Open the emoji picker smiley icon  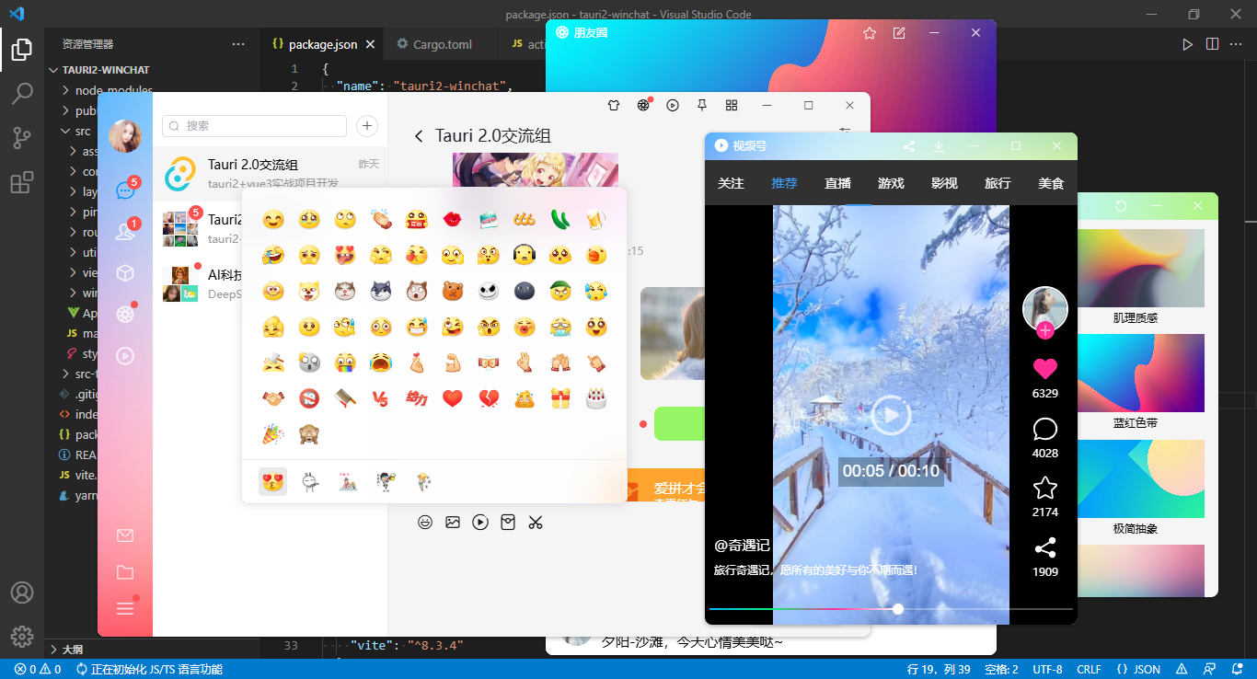coord(425,523)
